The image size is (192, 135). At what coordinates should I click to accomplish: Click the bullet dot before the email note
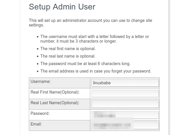[37, 71]
